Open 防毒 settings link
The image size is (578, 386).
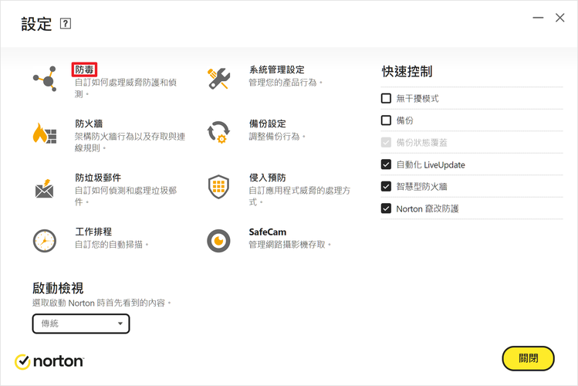click(x=84, y=69)
